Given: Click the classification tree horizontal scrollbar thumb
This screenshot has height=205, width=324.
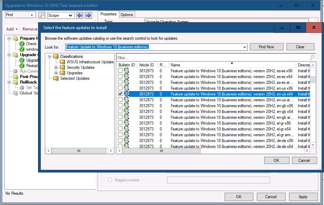Looking at the screenshot, I should (79, 151).
